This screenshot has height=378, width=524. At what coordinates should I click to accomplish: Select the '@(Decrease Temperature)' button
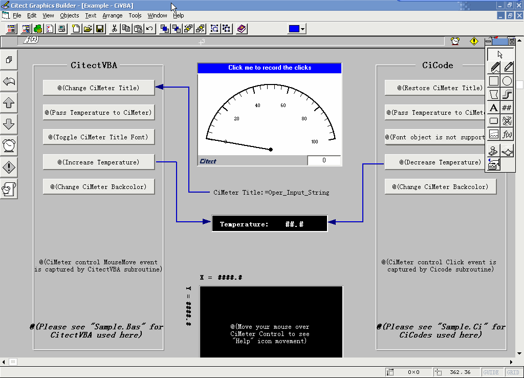(435, 162)
